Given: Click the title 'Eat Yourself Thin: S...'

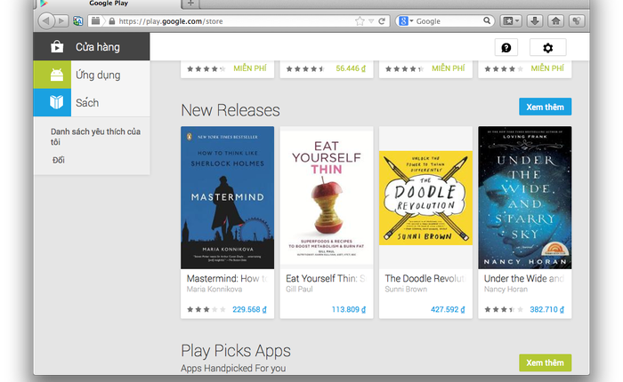Looking at the screenshot, I should coord(326,278).
